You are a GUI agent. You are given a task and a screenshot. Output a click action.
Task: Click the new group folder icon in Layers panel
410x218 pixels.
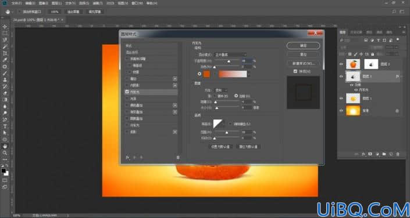384,154
